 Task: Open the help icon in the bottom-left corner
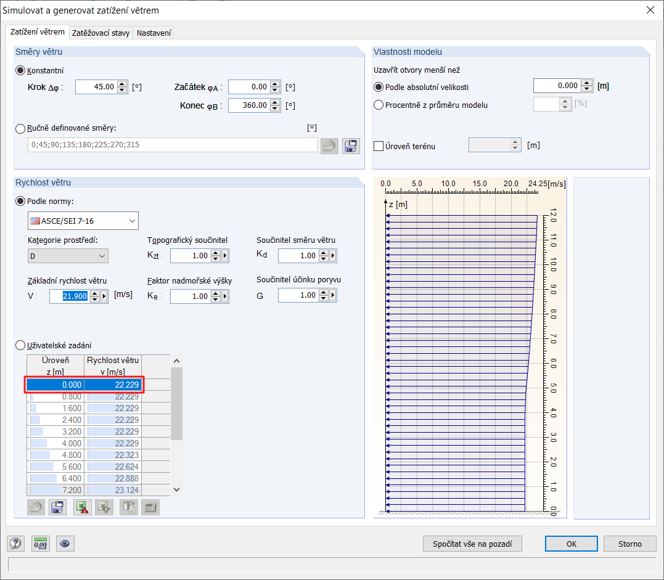[15, 544]
